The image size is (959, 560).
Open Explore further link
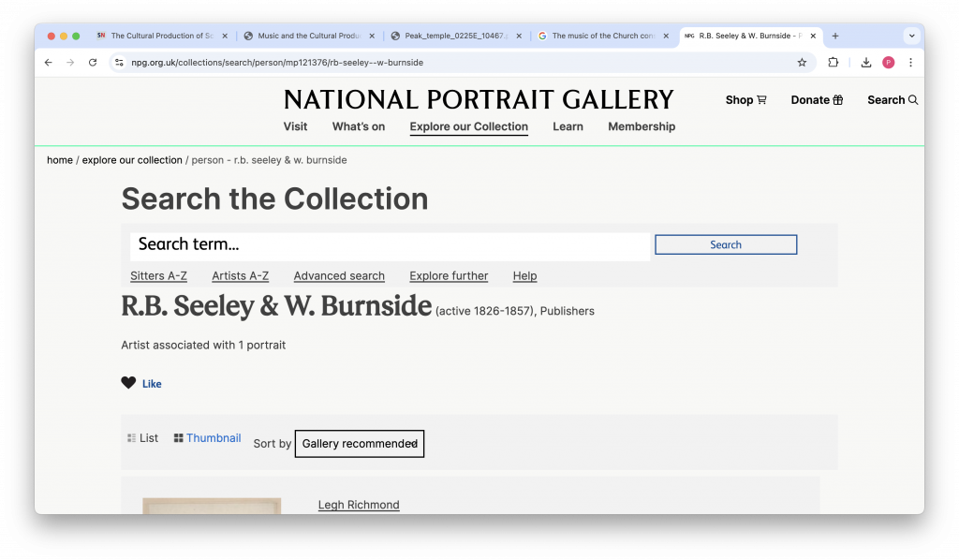click(x=449, y=275)
